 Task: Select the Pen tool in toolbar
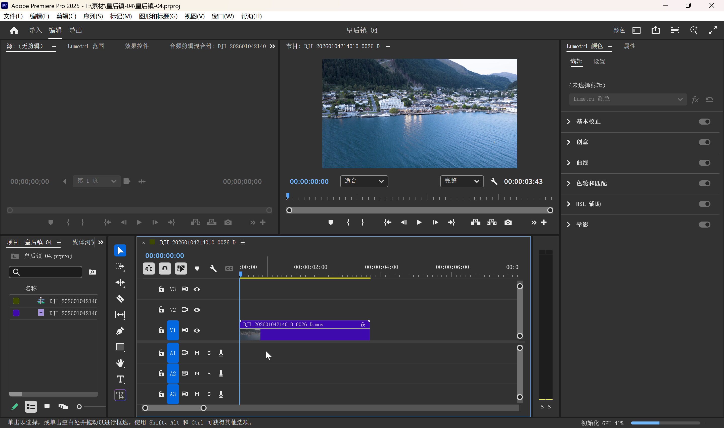tap(120, 331)
